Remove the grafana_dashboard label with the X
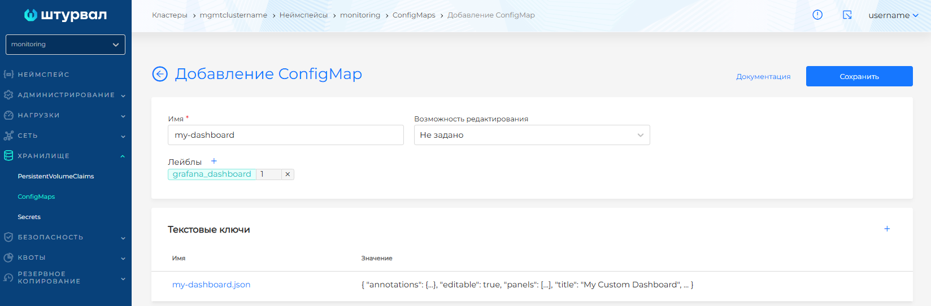The height and width of the screenshot is (306, 931). [288, 174]
